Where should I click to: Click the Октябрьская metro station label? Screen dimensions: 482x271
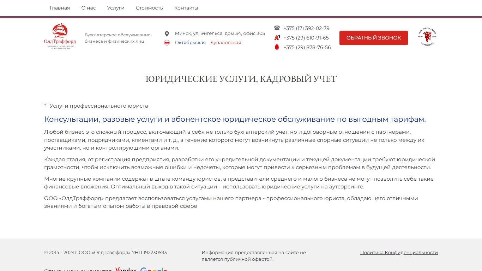click(190, 43)
